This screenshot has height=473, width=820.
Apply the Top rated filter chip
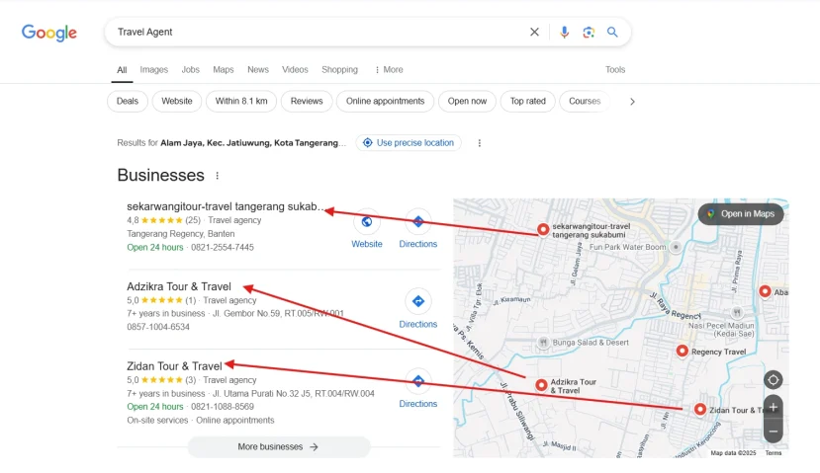(x=527, y=102)
